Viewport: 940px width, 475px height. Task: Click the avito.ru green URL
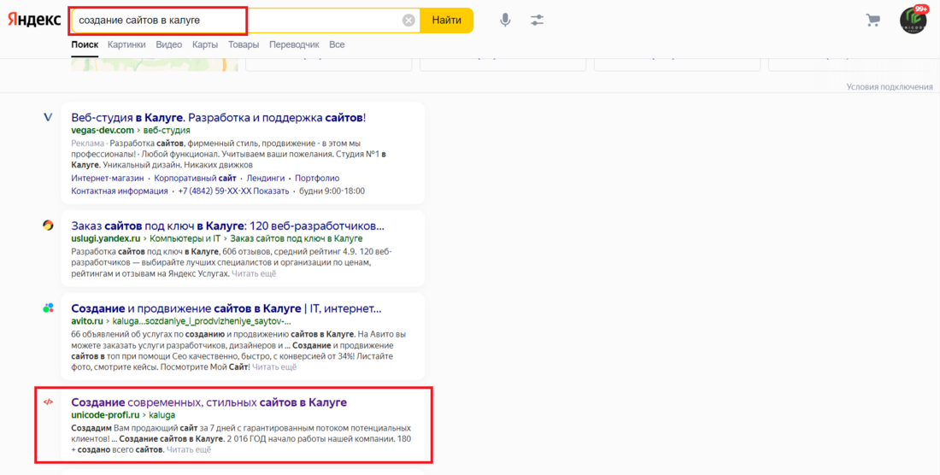point(87,321)
